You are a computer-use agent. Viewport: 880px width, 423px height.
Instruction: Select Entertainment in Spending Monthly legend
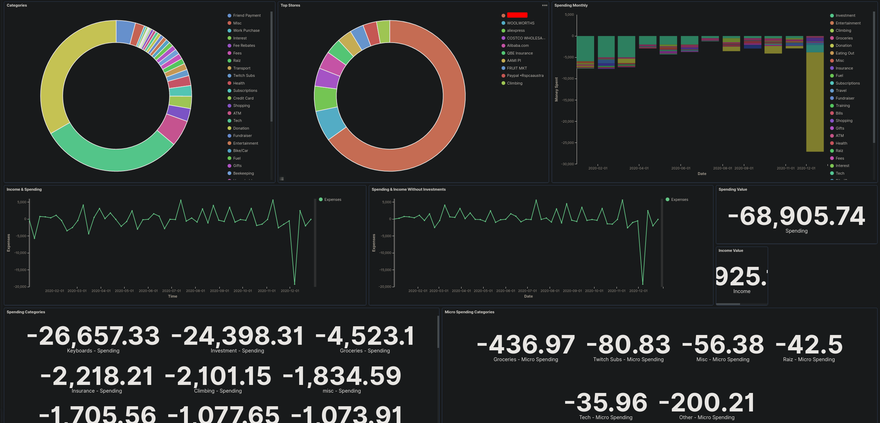848,23
